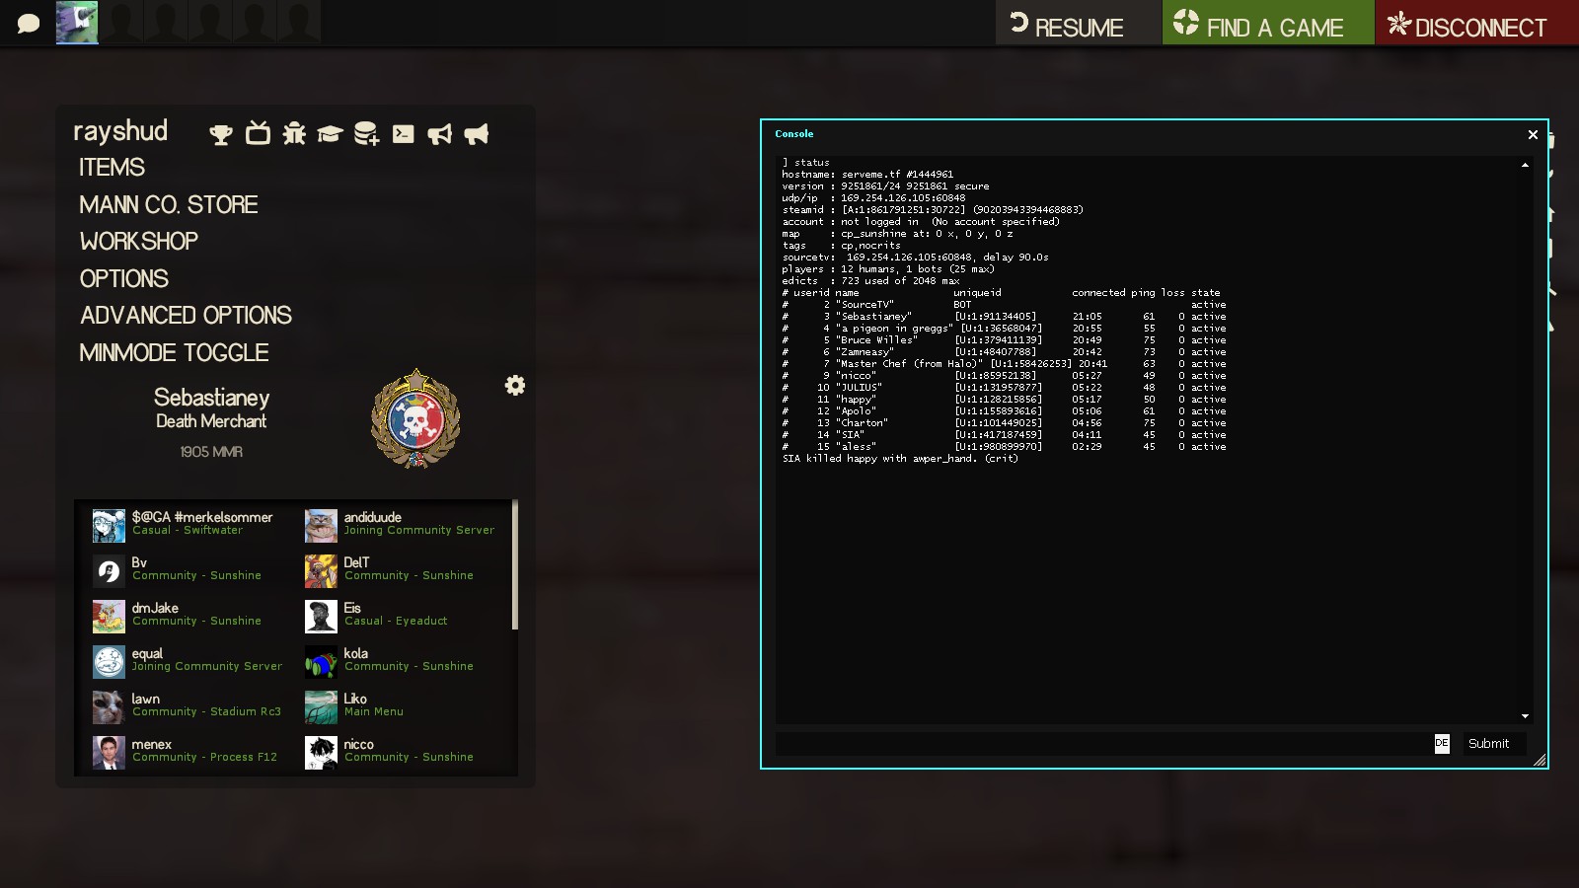Click the Sebastianey player name
The height and width of the screenshot is (888, 1579).
pyautogui.click(x=211, y=398)
